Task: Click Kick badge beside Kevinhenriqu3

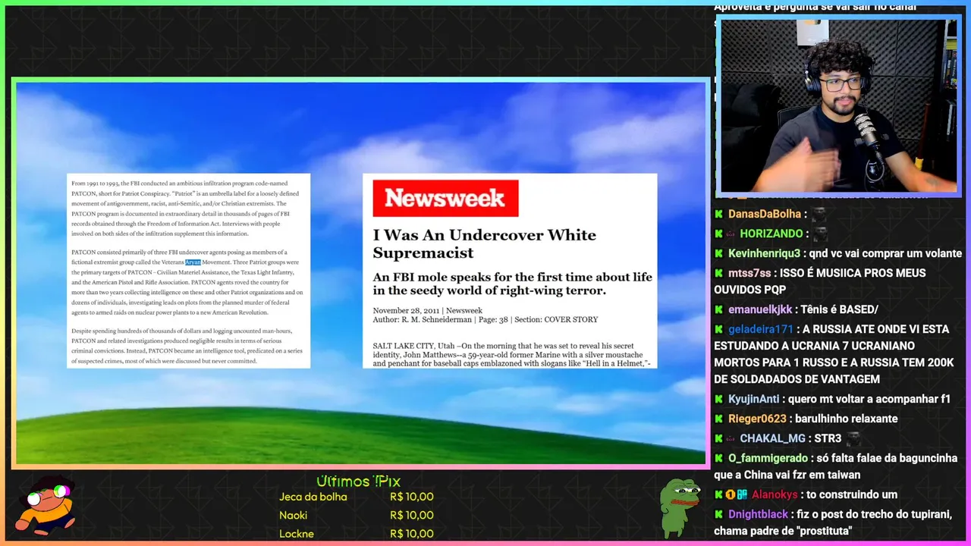Action: [719, 253]
